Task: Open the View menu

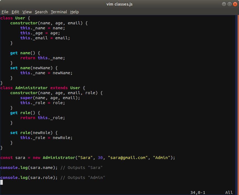Action: (x=27, y=12)
